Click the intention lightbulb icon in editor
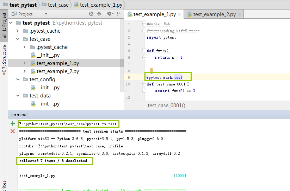This screenshot has width=290, height=191. coord(152,70)
